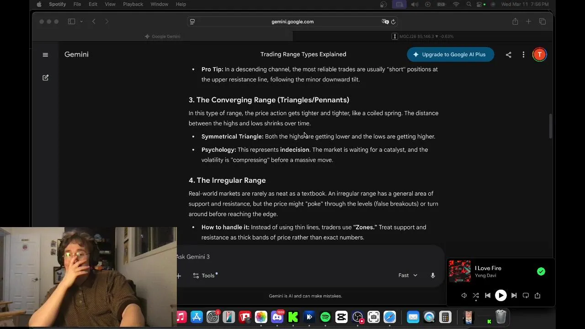The image size is (585, 329).
Task: Go forward with Safari forward arrow
Action: pyautogui.click(x=106, y=21)
